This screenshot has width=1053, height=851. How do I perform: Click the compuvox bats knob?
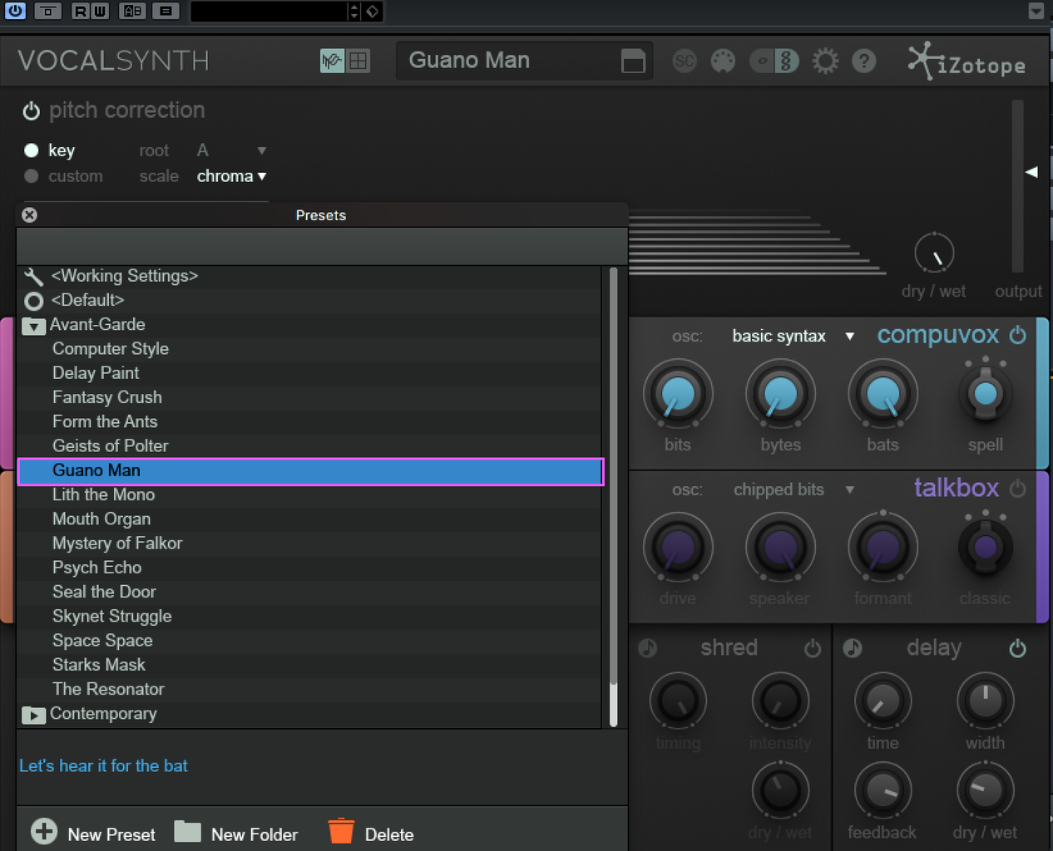[882, 394]
